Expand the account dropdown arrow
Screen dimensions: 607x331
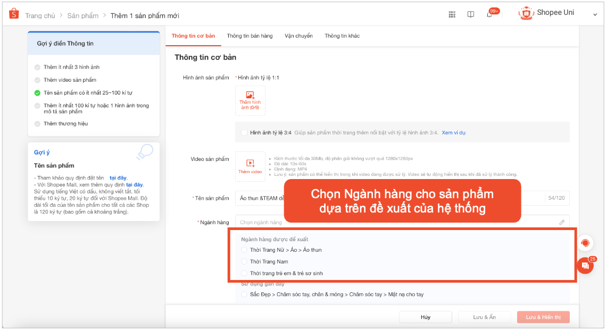pyautogui.click(x=595, y=15)
